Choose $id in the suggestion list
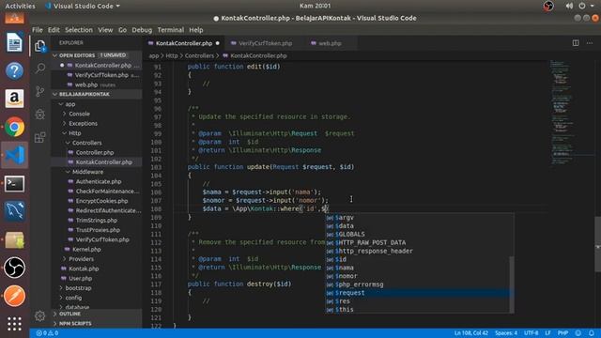This screenshot has height=338, width=601. coord(417,259)
